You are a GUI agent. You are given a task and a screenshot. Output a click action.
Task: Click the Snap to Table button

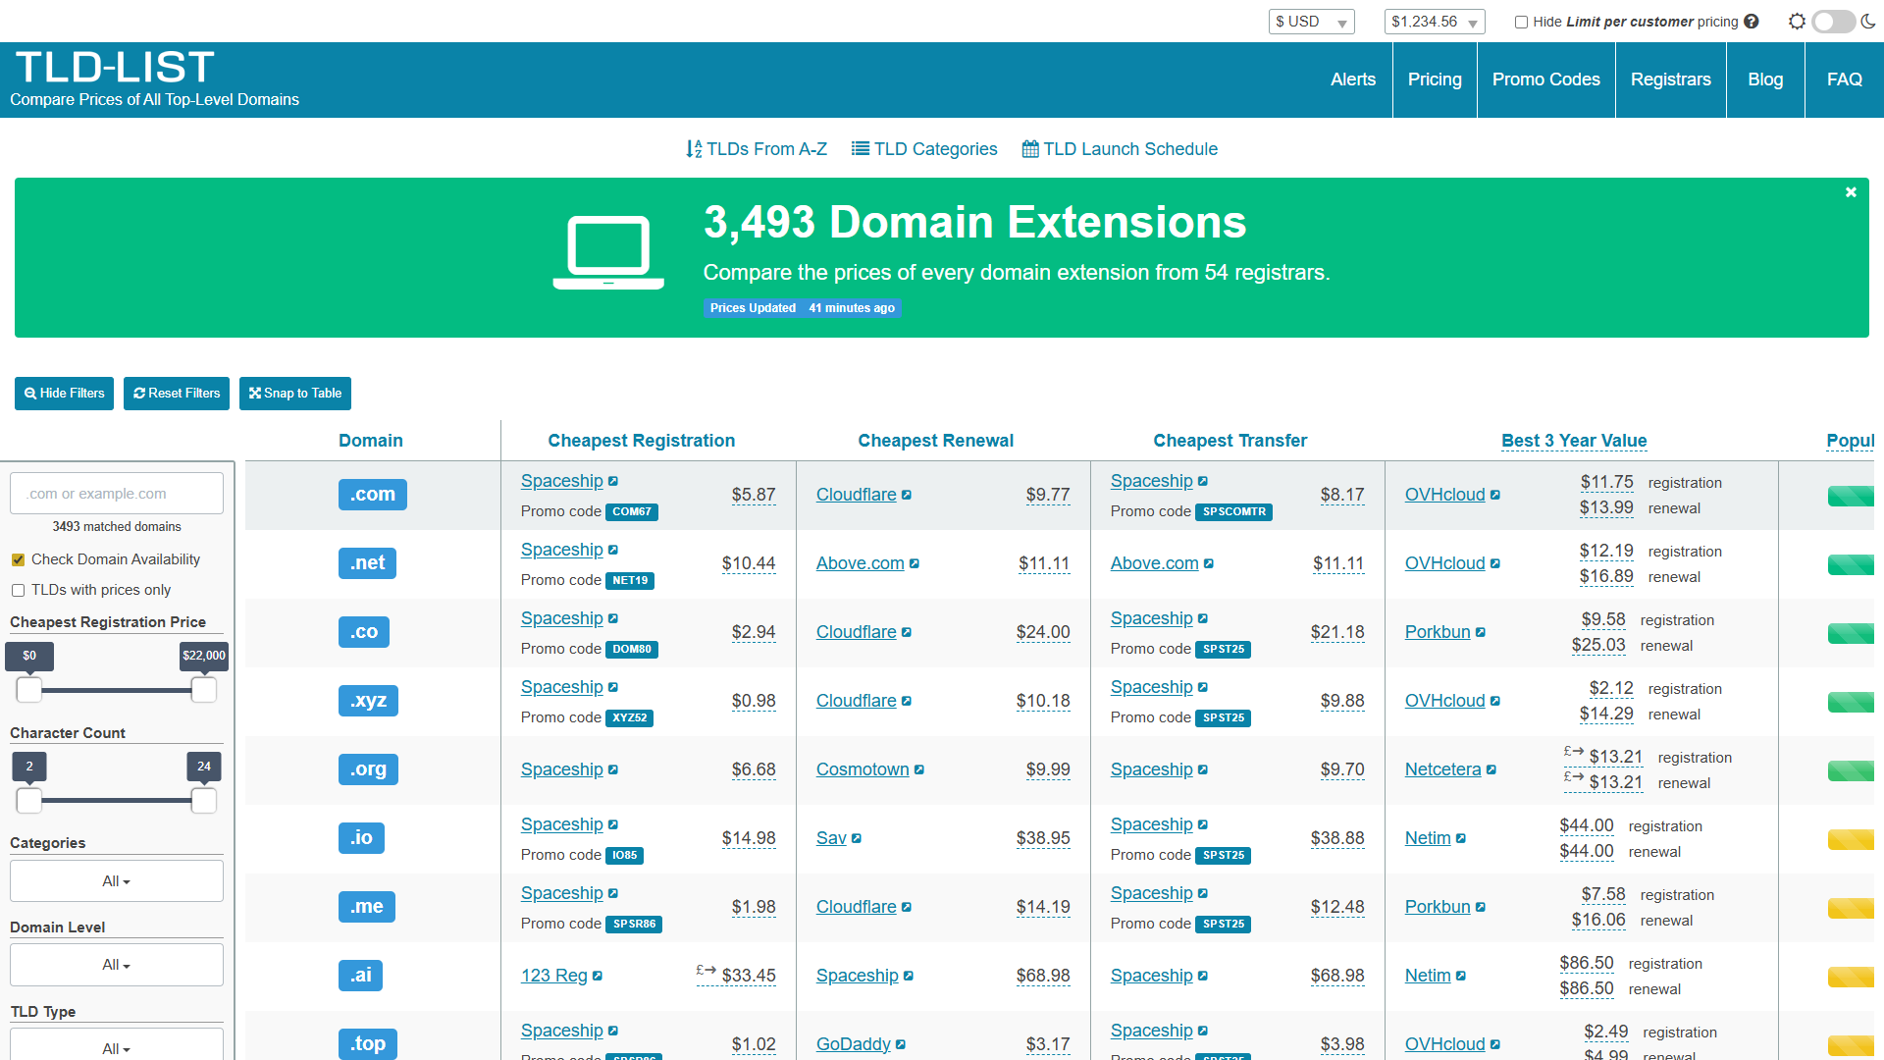[x=295, y=394]
